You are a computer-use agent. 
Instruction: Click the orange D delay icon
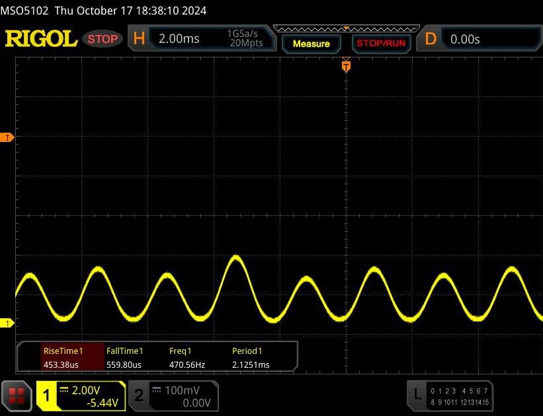tap(431, 39)
